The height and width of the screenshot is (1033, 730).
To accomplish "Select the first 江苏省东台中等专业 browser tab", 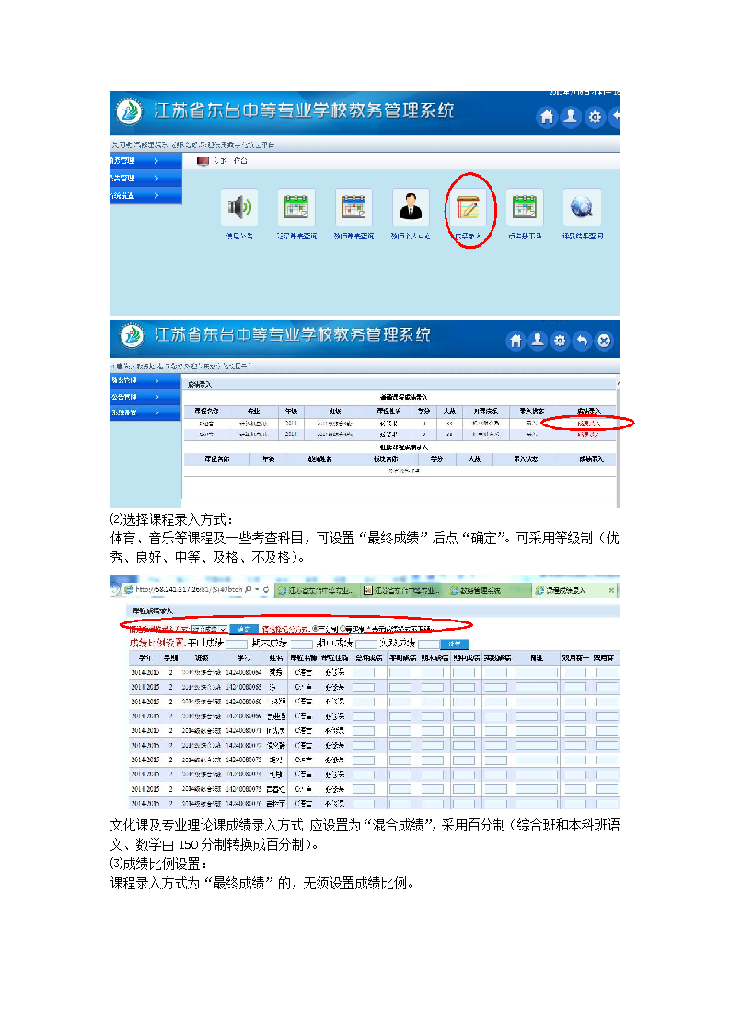I will (316, 591).
